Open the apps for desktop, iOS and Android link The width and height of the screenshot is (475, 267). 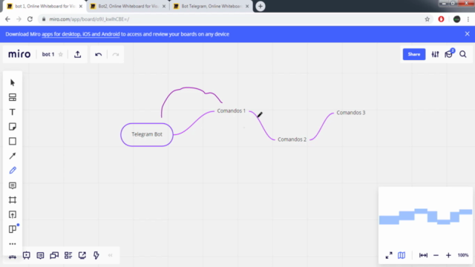pyautogui.click(x=81, y=34)
